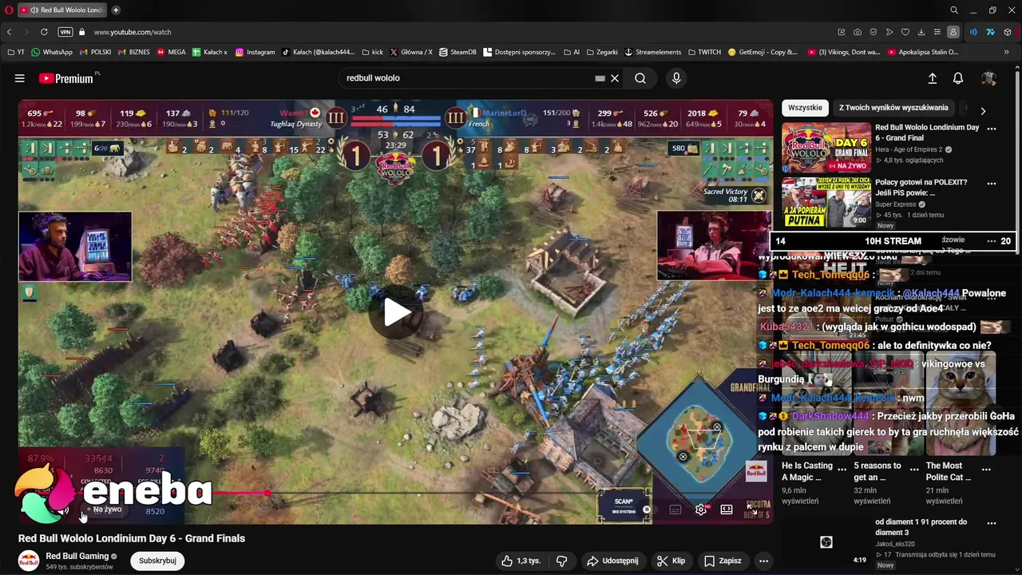Image resolution: width=1022 pixels, height=575 pixels.
Task: Enter full screen mode
Action: [x=752, y=510]
